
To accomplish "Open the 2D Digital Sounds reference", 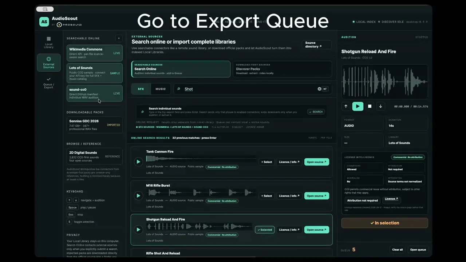I will (x=95, y=156).
